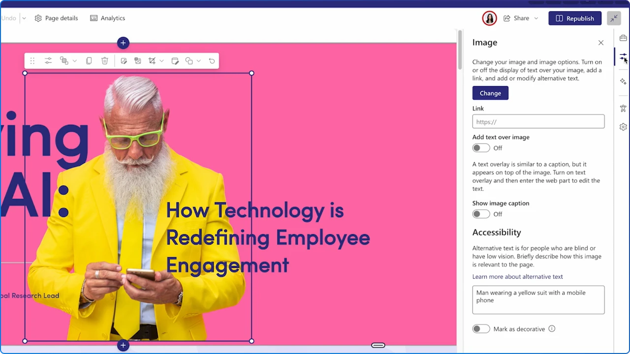Click the Republish button
The width and height of the screenshot is (630, 354).
coord(575,18)
